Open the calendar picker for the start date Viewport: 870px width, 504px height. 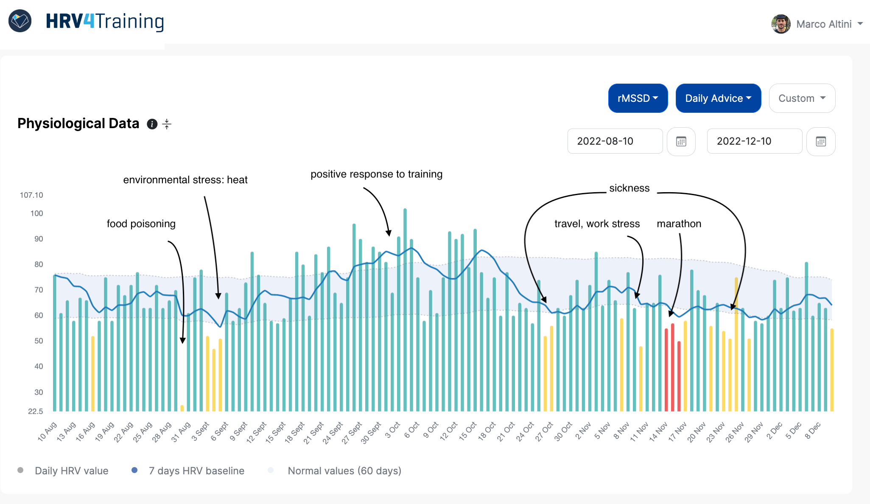click(x=681, y=141)
